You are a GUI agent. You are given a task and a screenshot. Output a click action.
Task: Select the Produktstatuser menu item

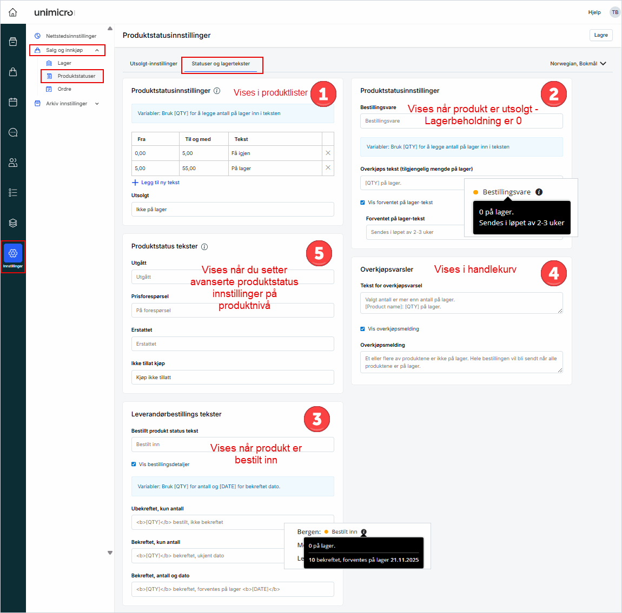[72, 76]
